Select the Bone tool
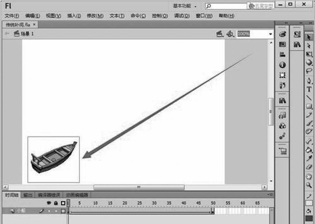The width and height of the screenshot is (315, 224). [309, 141]
